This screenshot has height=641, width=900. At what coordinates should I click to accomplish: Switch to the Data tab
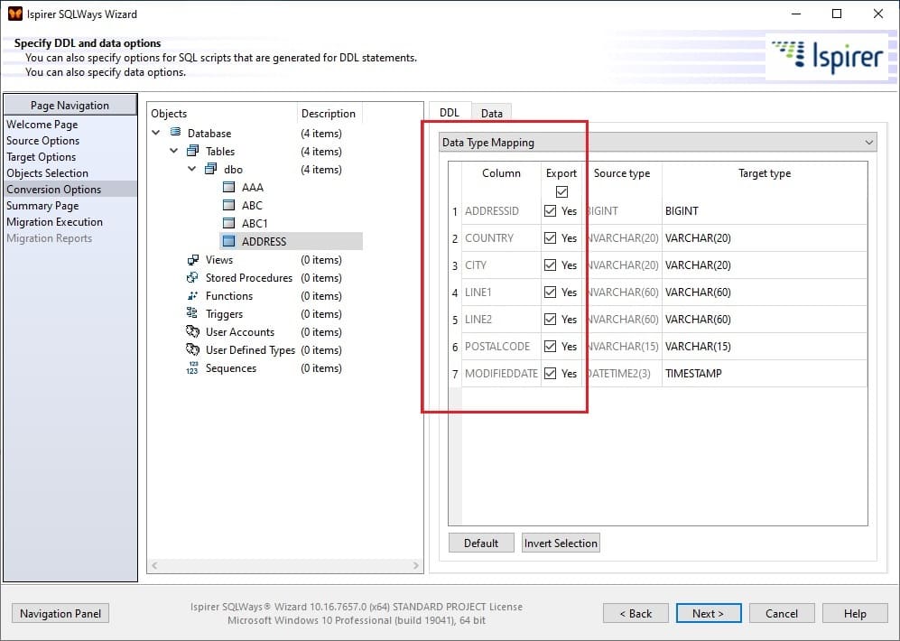coord(492,113)
